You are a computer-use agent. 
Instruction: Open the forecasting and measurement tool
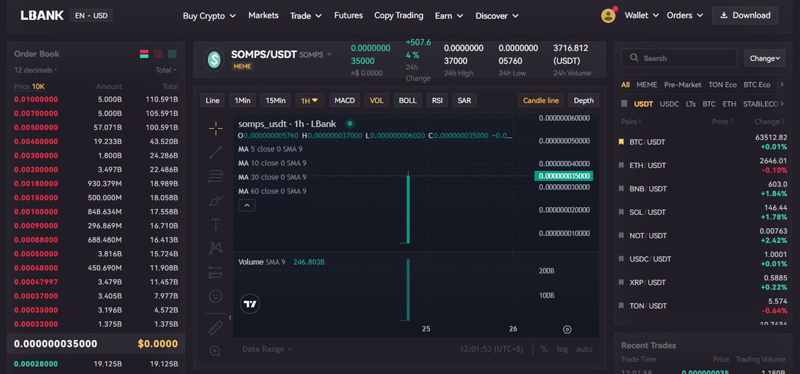point(215,272)
